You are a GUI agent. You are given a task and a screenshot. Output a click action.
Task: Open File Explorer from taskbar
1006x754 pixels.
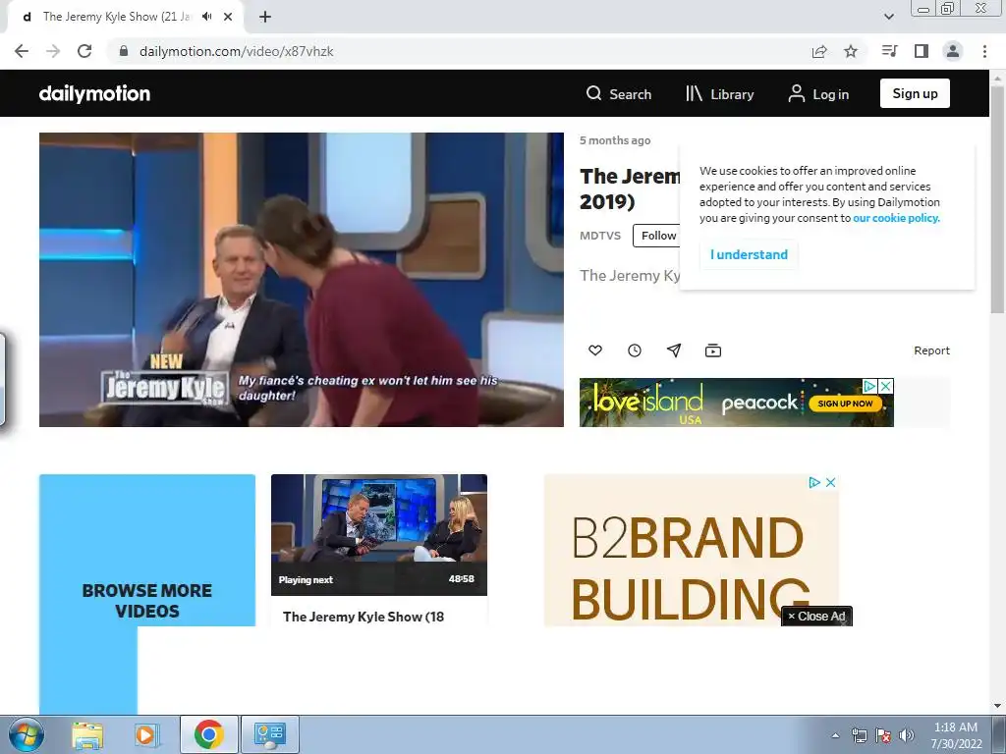coord(87,734)
